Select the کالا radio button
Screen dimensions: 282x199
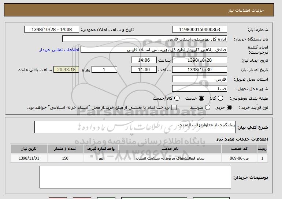(x=220, y=98)
